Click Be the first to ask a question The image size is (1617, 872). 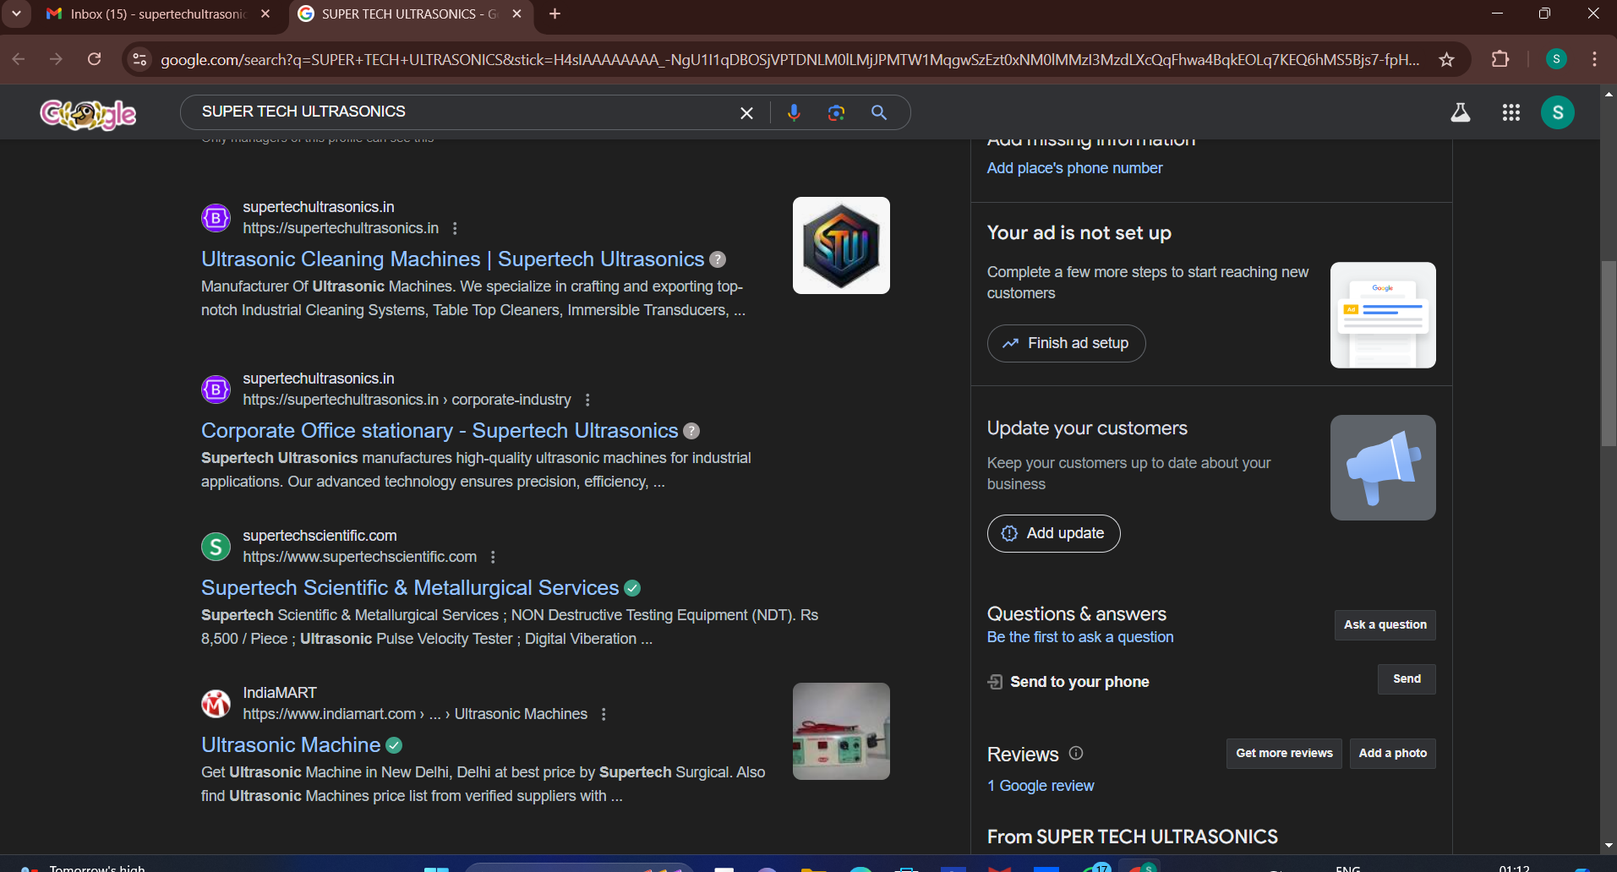pyautogui.click(x=1080, y=637)
